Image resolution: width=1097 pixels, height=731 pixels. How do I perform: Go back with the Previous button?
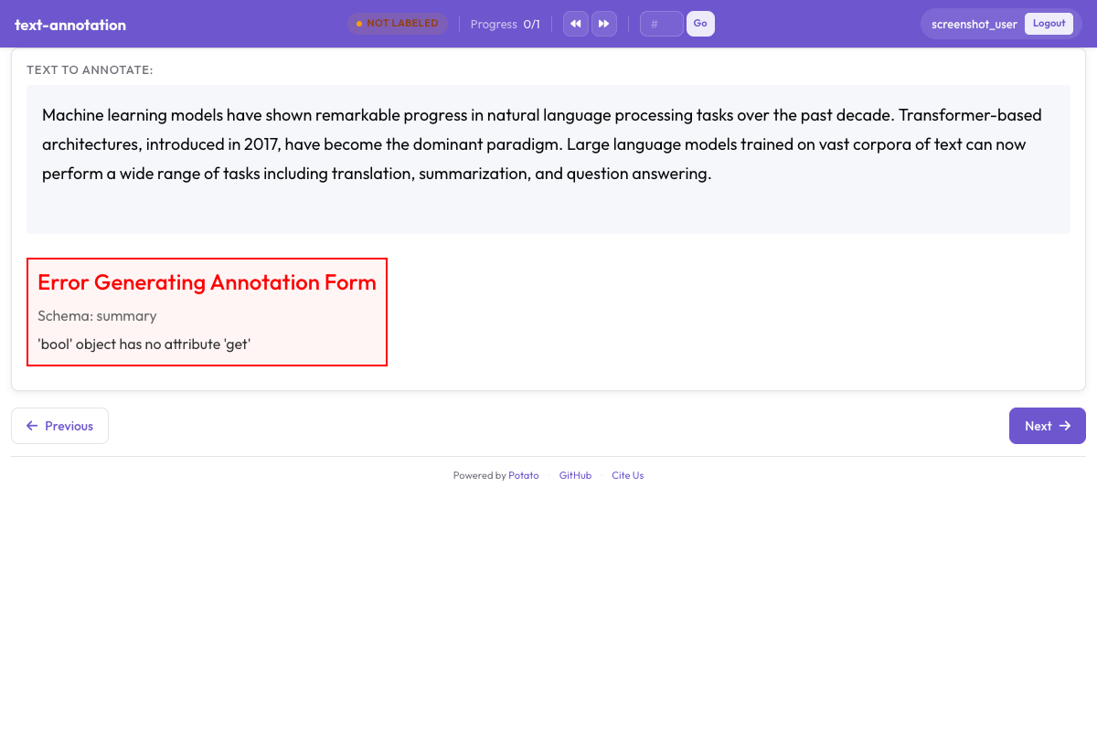59,426
